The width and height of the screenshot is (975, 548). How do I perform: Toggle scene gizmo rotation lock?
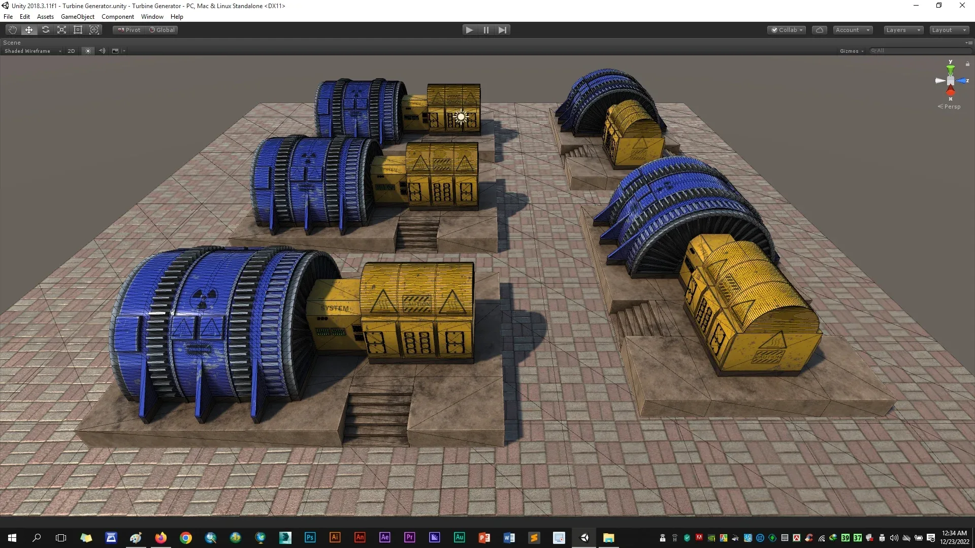pyautogui.click(x=967, y=64)
